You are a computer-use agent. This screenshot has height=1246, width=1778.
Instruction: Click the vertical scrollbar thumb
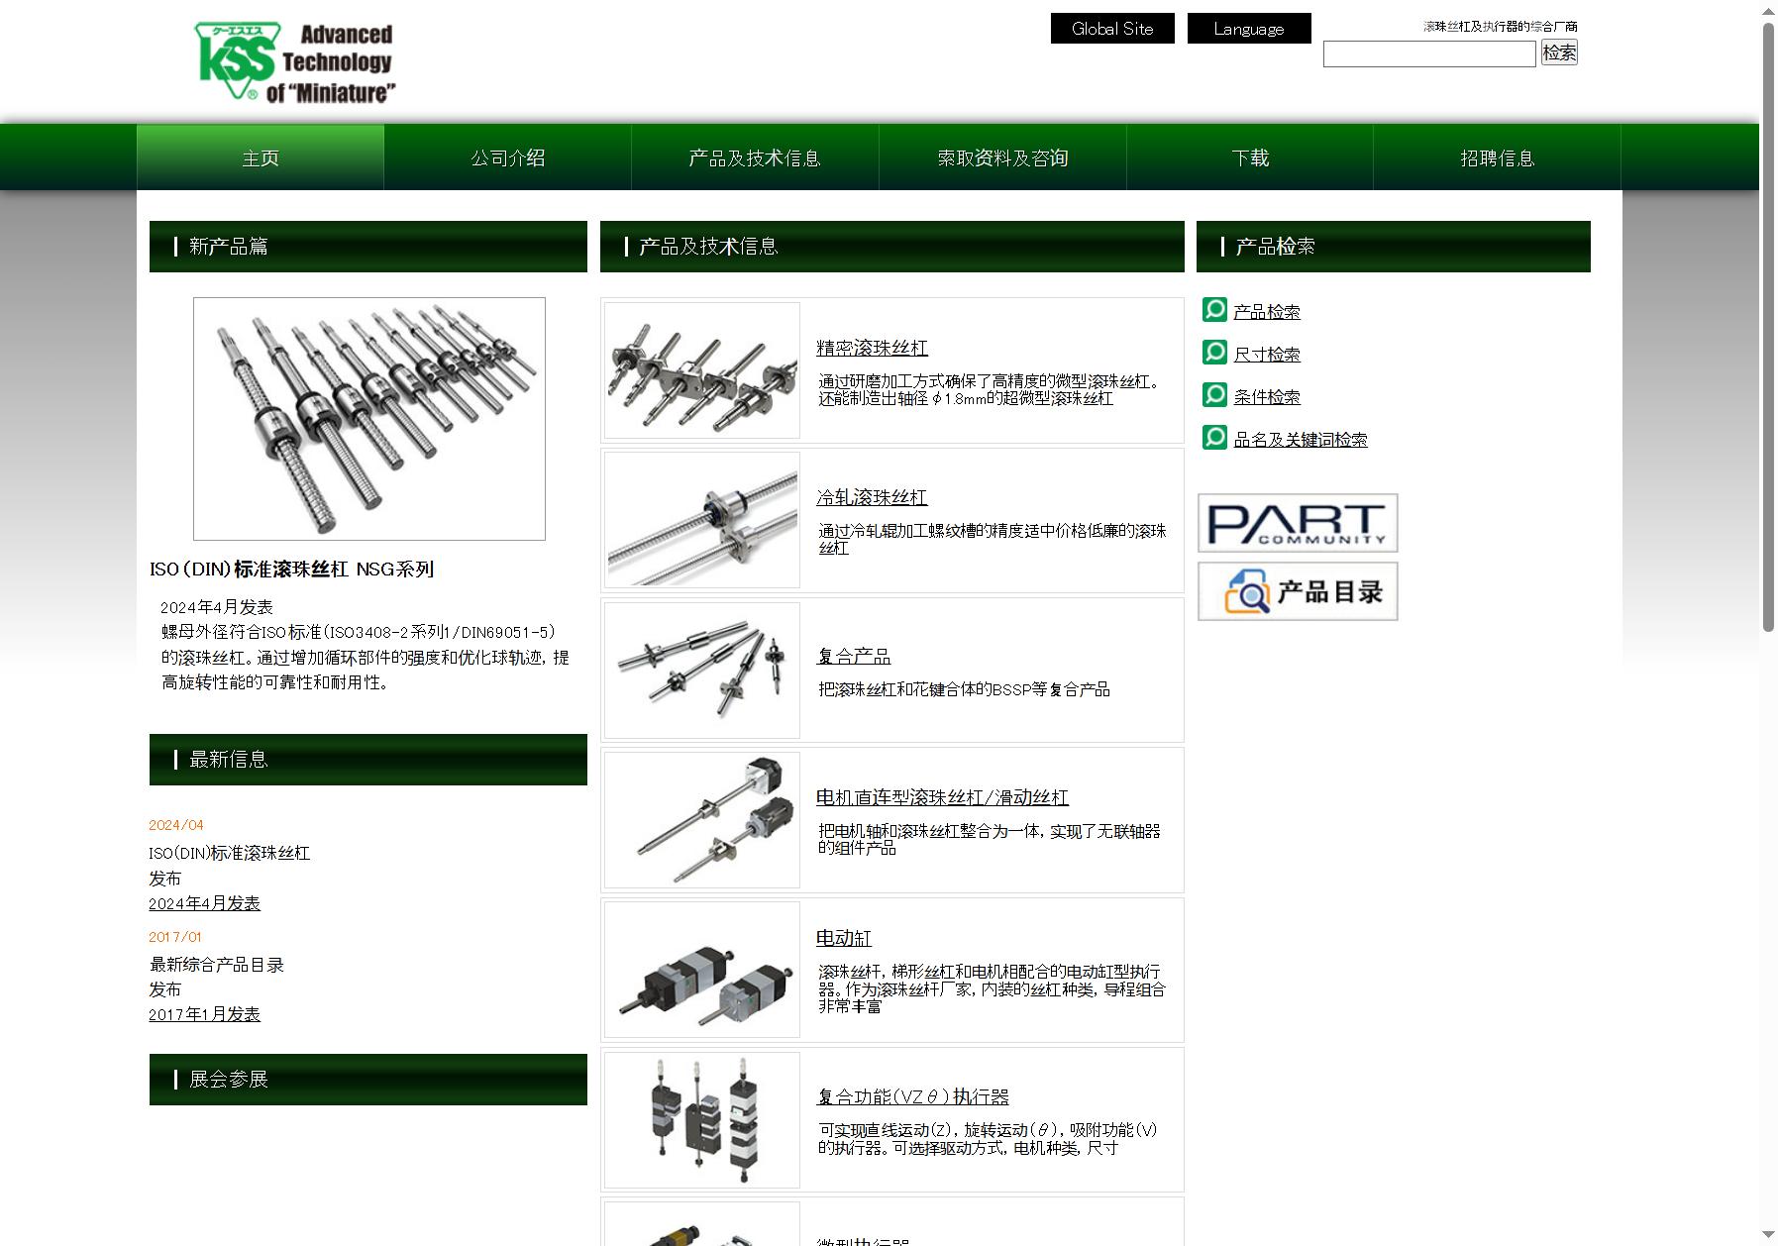1768,327
